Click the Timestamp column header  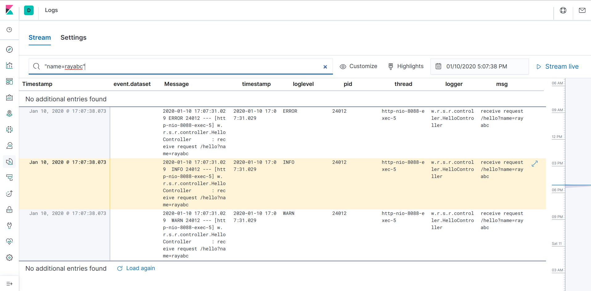click(x=37, y=84)
